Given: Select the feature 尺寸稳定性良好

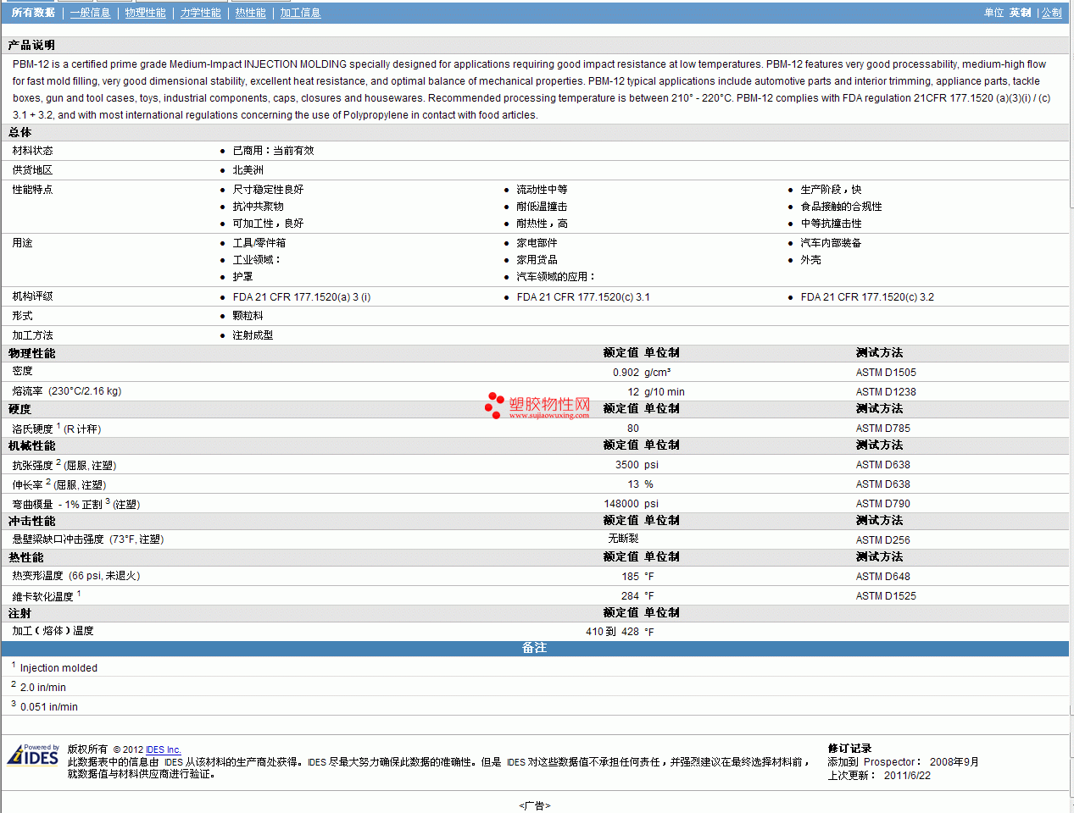Looking at the screenshot, I should (268, 190).
